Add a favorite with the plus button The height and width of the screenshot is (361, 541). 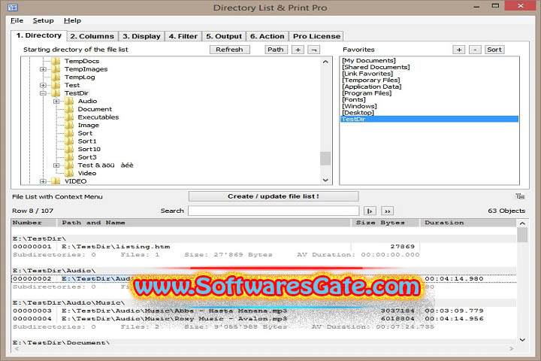(459, 50)
